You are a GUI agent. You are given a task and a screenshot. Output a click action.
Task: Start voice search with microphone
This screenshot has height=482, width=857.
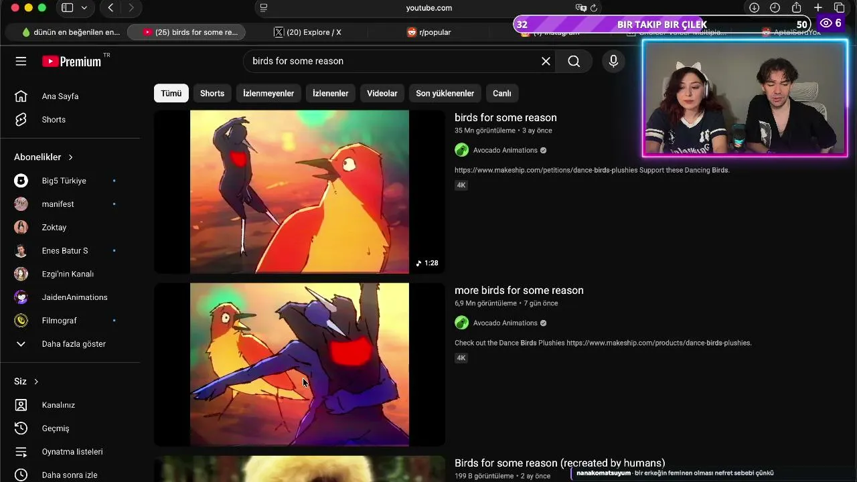coord(613,61)
